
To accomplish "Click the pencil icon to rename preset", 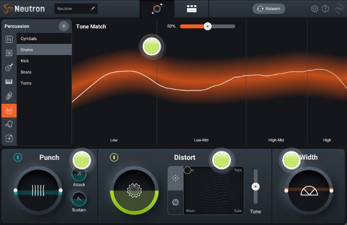I will pos(92,8).
